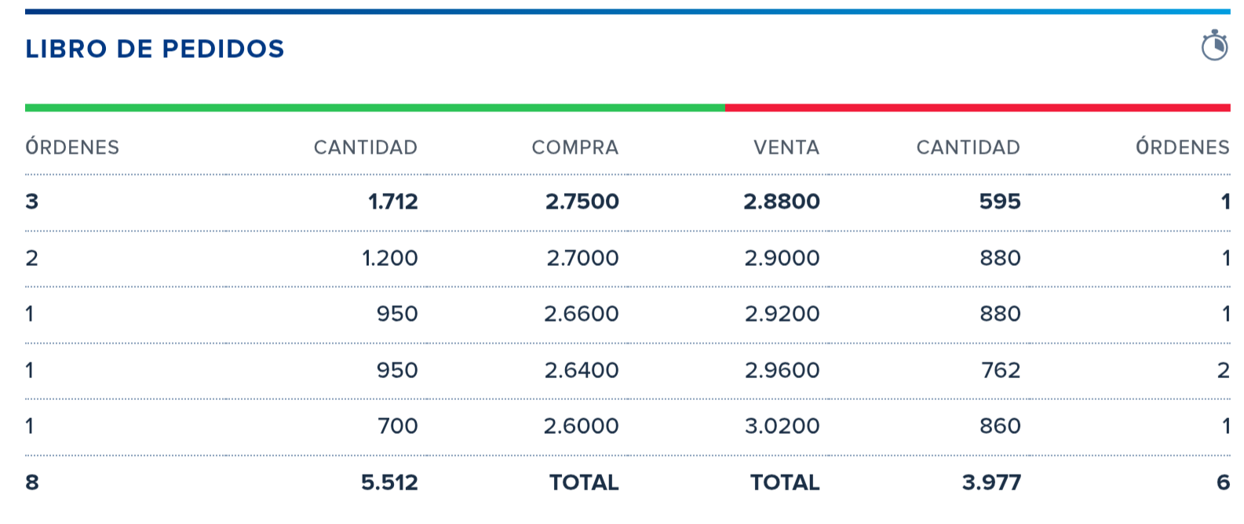
Task: Click ask price 2.9000
Action: click(x=782, y=258)
